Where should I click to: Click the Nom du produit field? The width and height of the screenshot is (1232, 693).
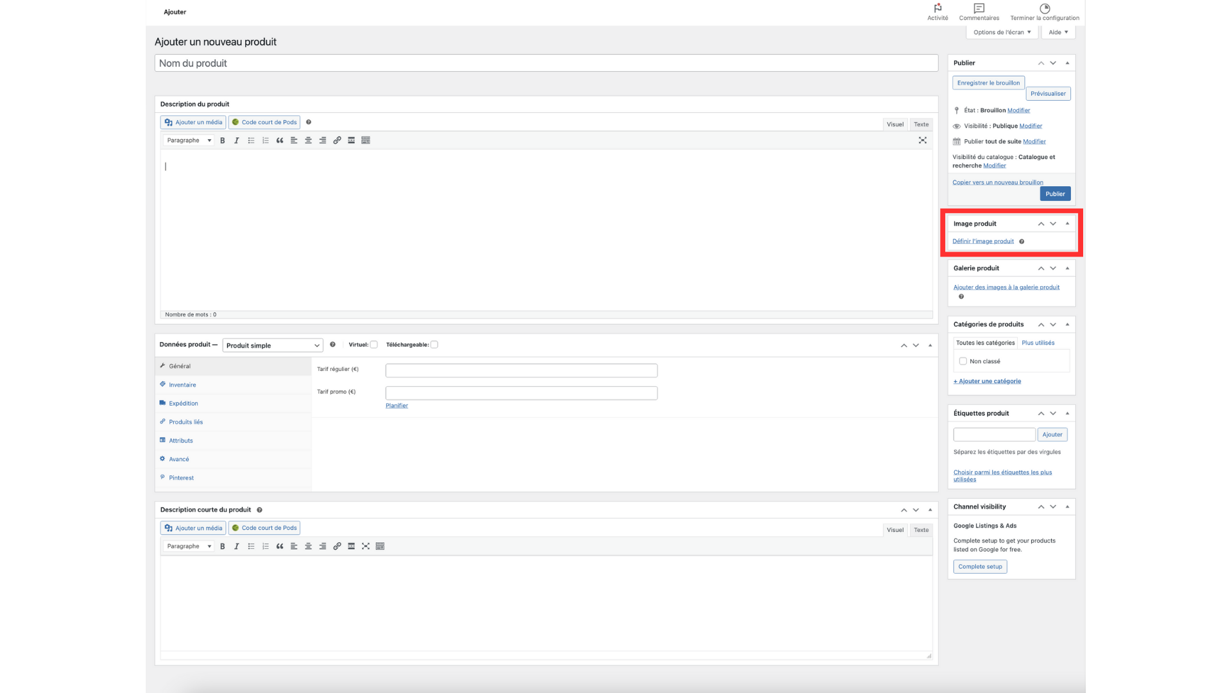pyautogui.click(x=546, y=64)
